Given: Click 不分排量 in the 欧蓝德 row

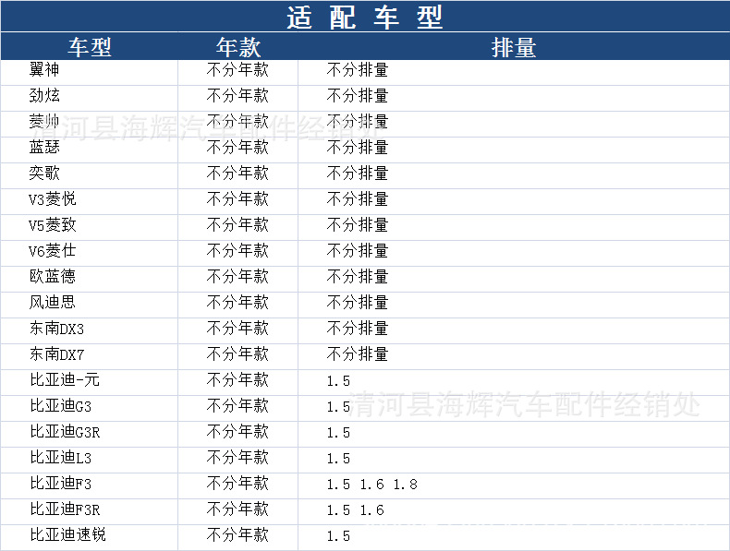Looking at the screenshot, I should [358, 277].
